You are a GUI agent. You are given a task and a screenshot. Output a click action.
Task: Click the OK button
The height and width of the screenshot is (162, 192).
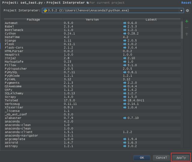(x=142, y=158)
